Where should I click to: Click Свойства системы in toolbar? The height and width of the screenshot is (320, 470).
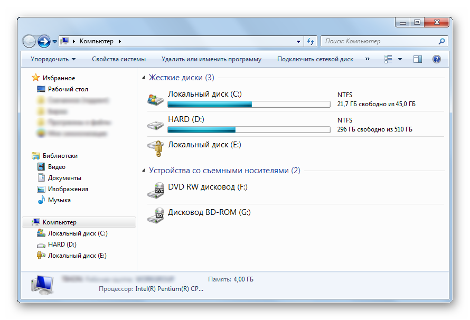click(x=119, y=59)
